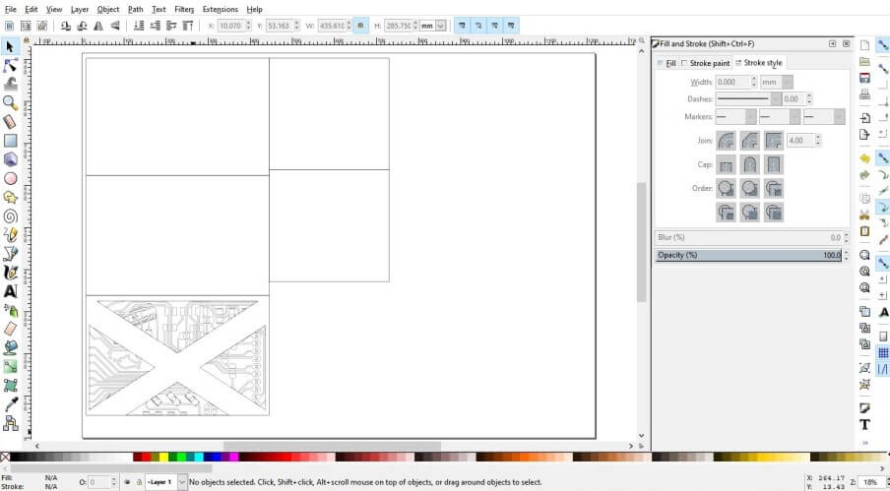
Task: Choose the Ellipse circle tool
Action: point(11,178)
